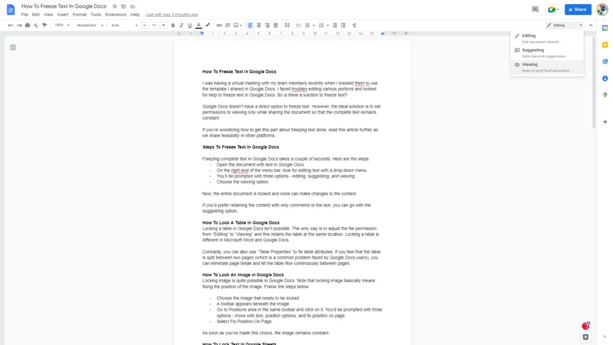613x345 pixels.
Task: Increase font size with plus button
Action: tap(163, 25)
